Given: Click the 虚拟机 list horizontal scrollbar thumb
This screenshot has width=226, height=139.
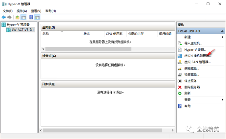Looking at the screenshot, I should pos(88,49).
